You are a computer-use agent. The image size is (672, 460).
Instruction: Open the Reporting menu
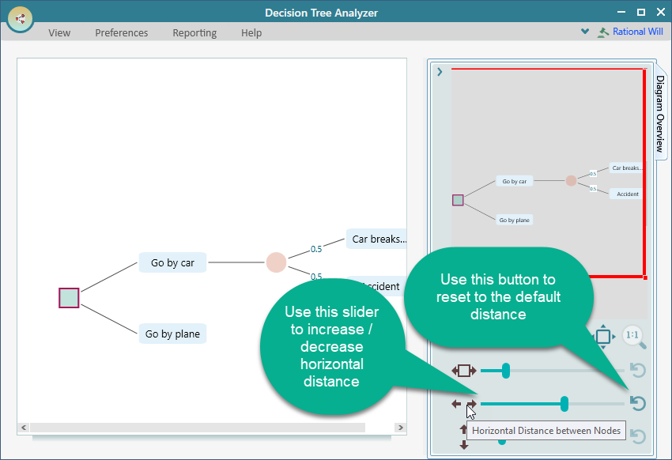[194, 33]
